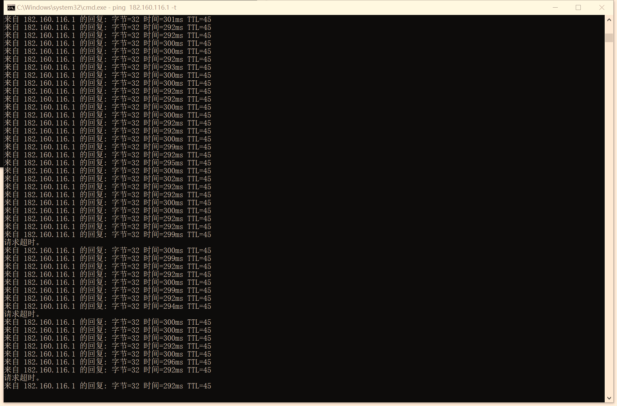Click the reply line with 时间=302ms

[x=107, y=179]
